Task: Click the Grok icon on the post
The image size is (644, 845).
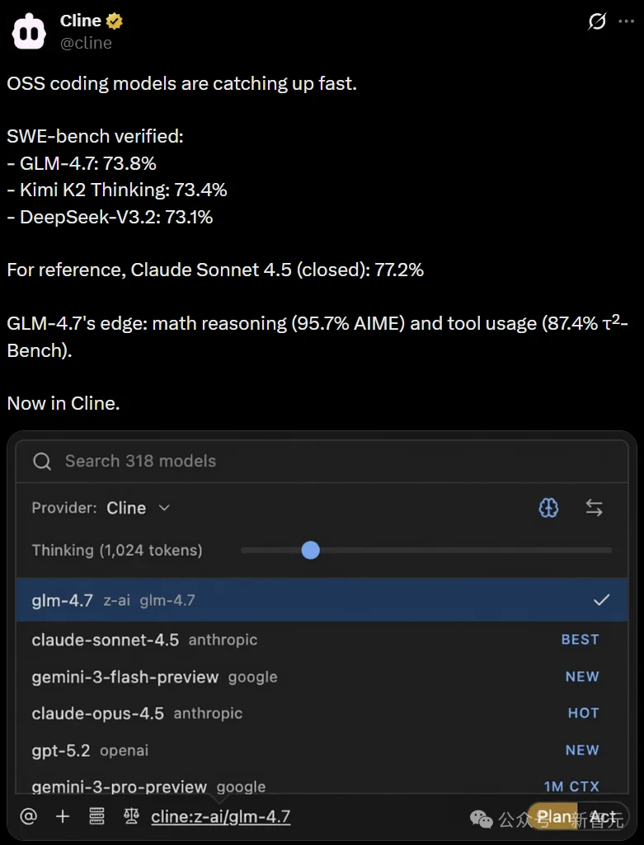Action: [597, 22]
